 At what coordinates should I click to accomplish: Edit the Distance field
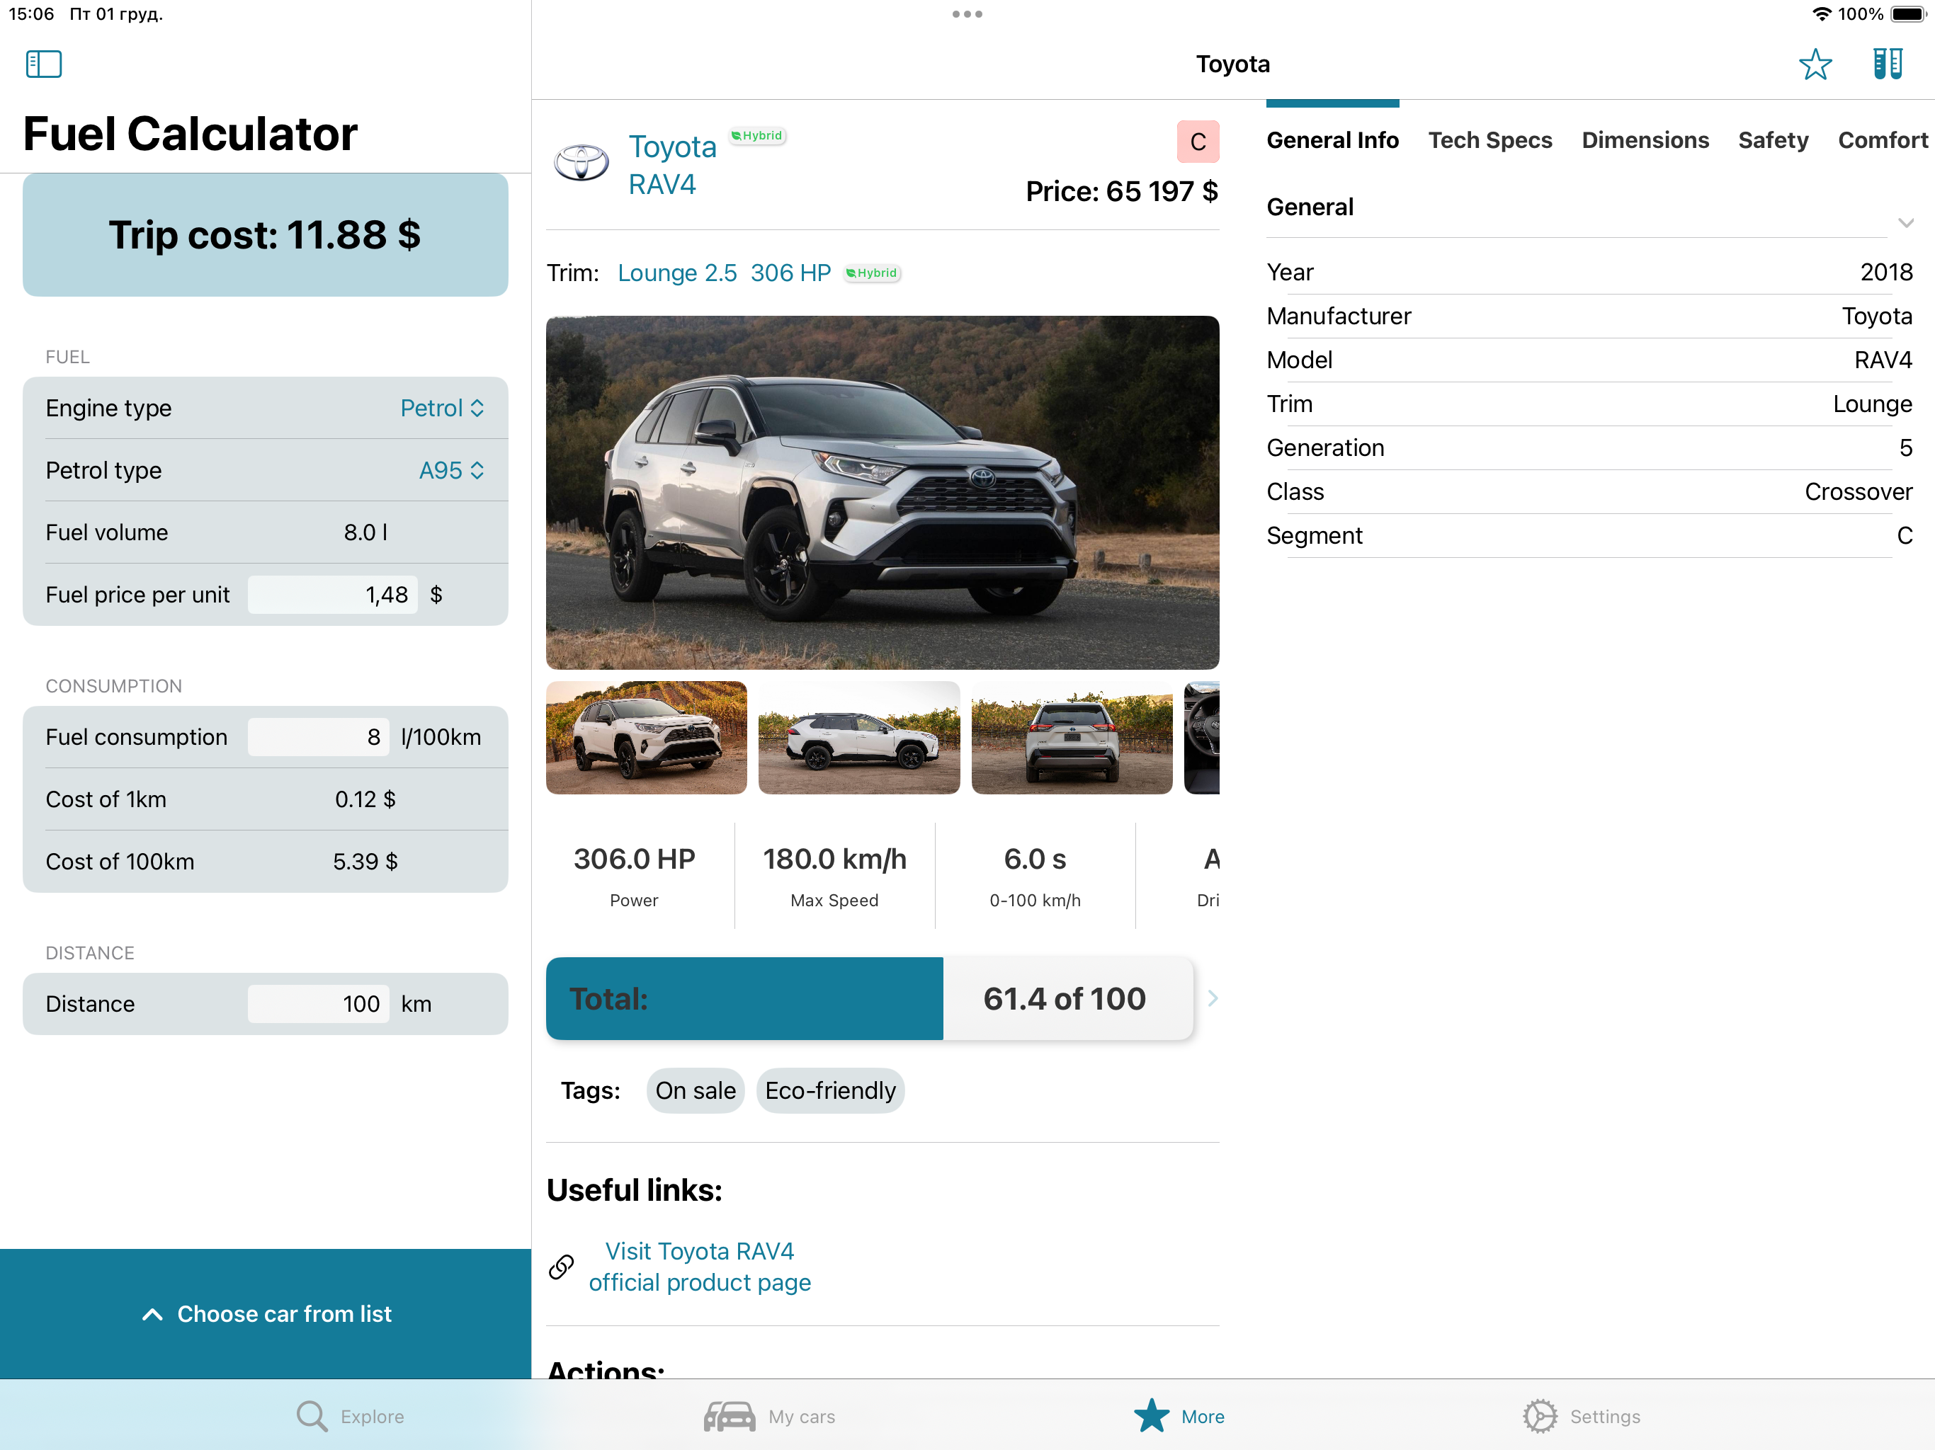pyautogui.click(x=319, y=1004)
